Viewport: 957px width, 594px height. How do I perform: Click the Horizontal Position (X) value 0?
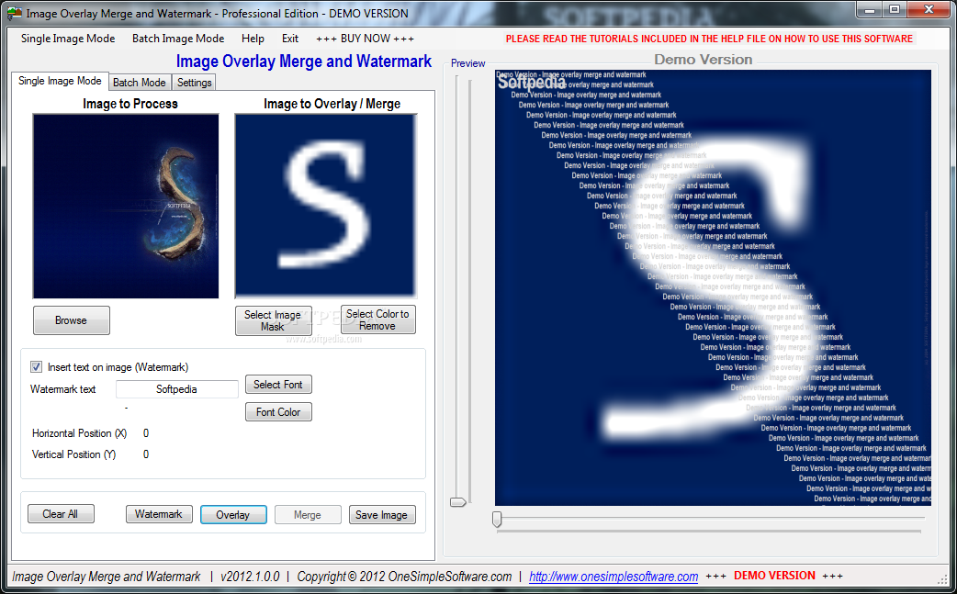(146, 433)
